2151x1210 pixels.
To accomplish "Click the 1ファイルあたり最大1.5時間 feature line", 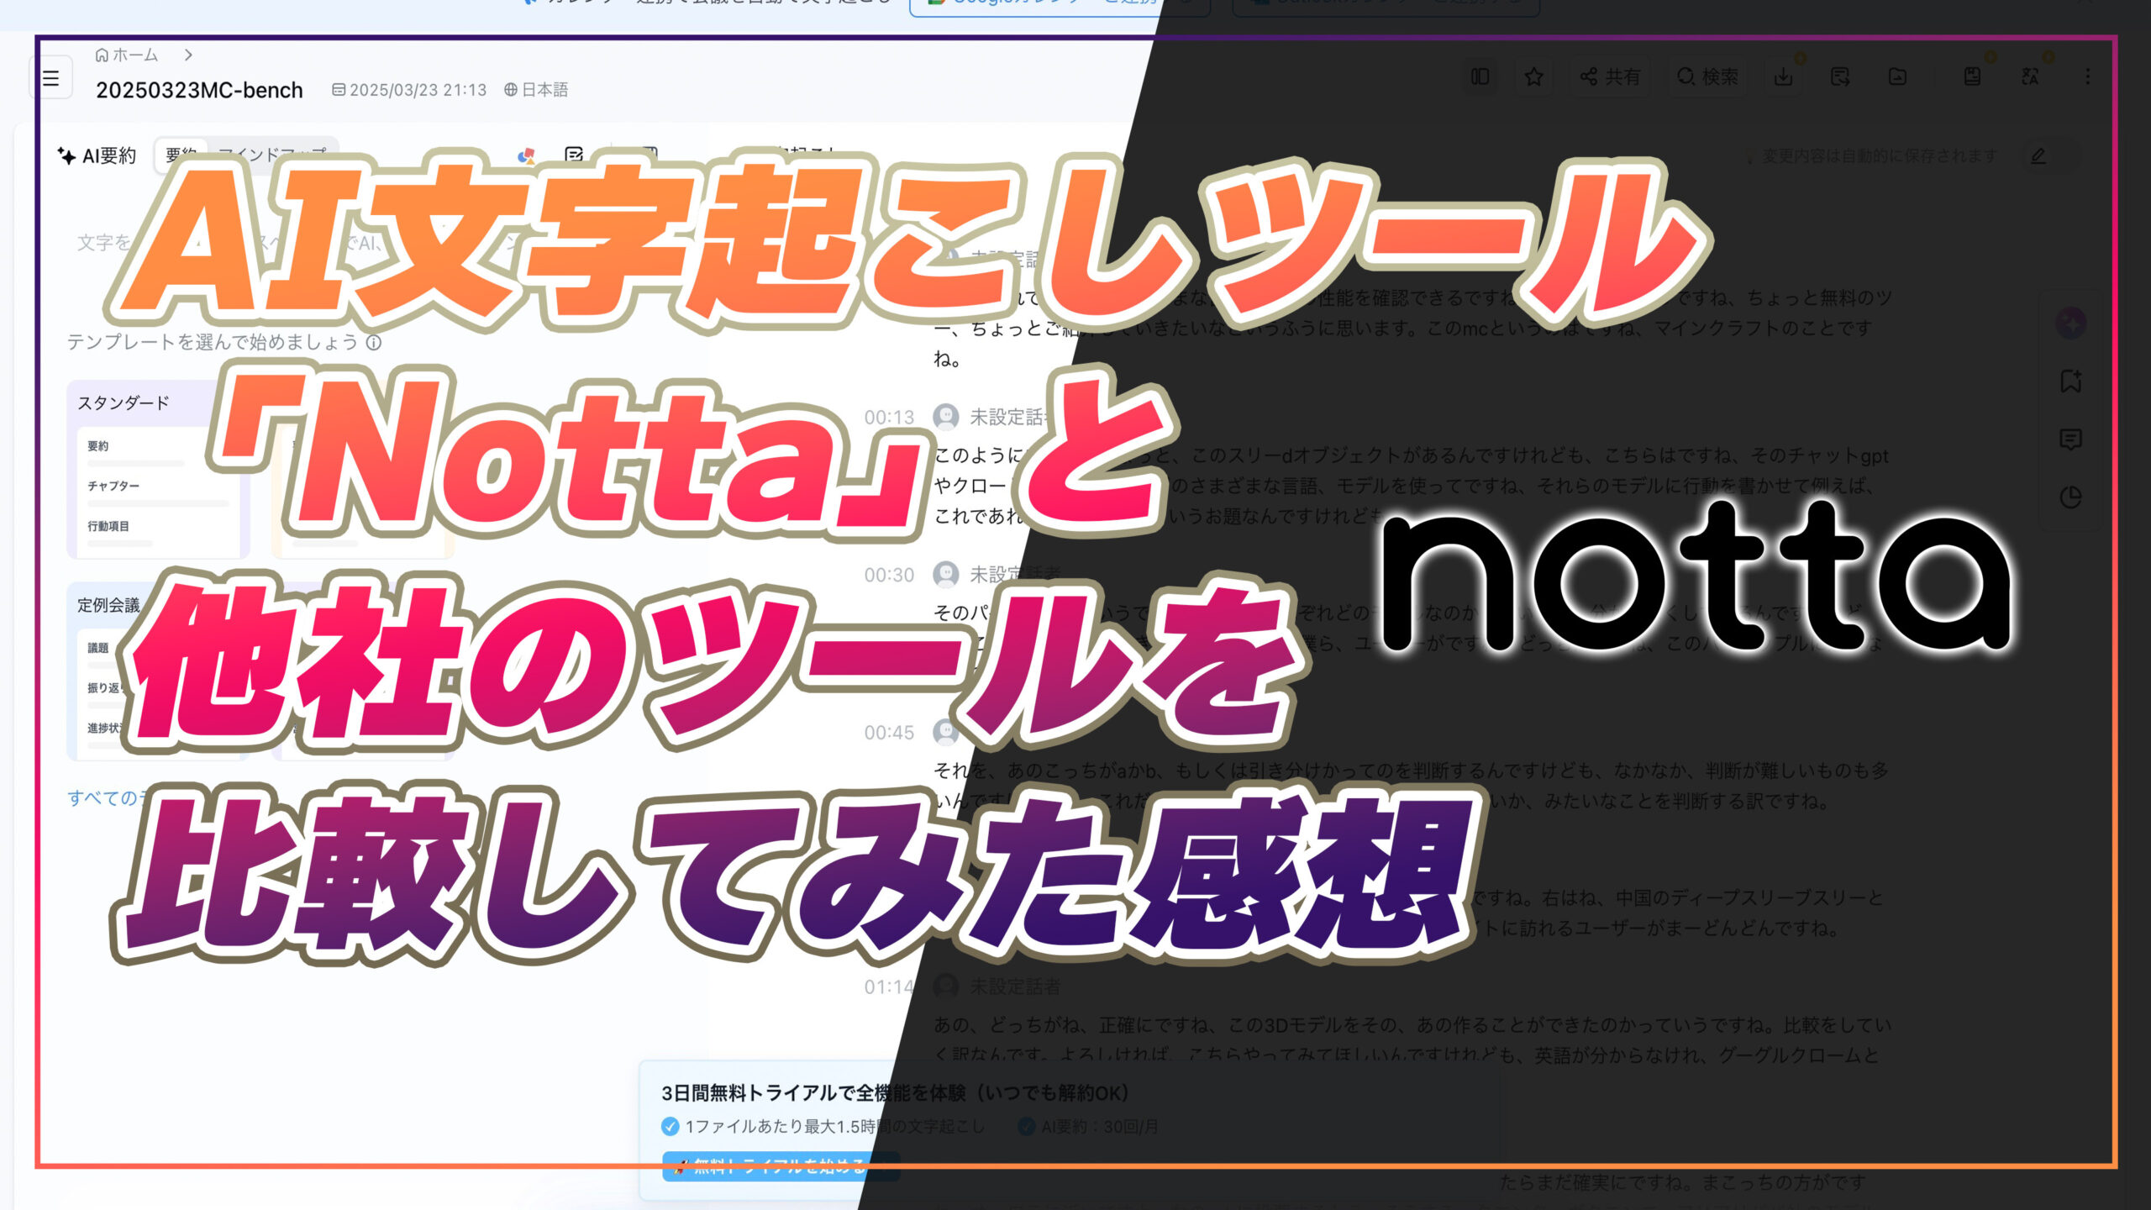I will (823, 1127).
